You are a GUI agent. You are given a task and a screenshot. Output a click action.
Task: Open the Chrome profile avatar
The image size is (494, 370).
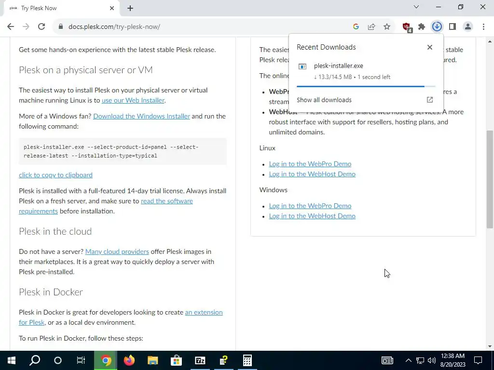(468, 27)
